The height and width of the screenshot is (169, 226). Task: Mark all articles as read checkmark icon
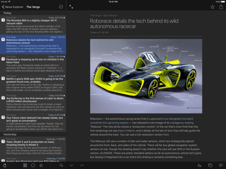click(x=61, y=7)
